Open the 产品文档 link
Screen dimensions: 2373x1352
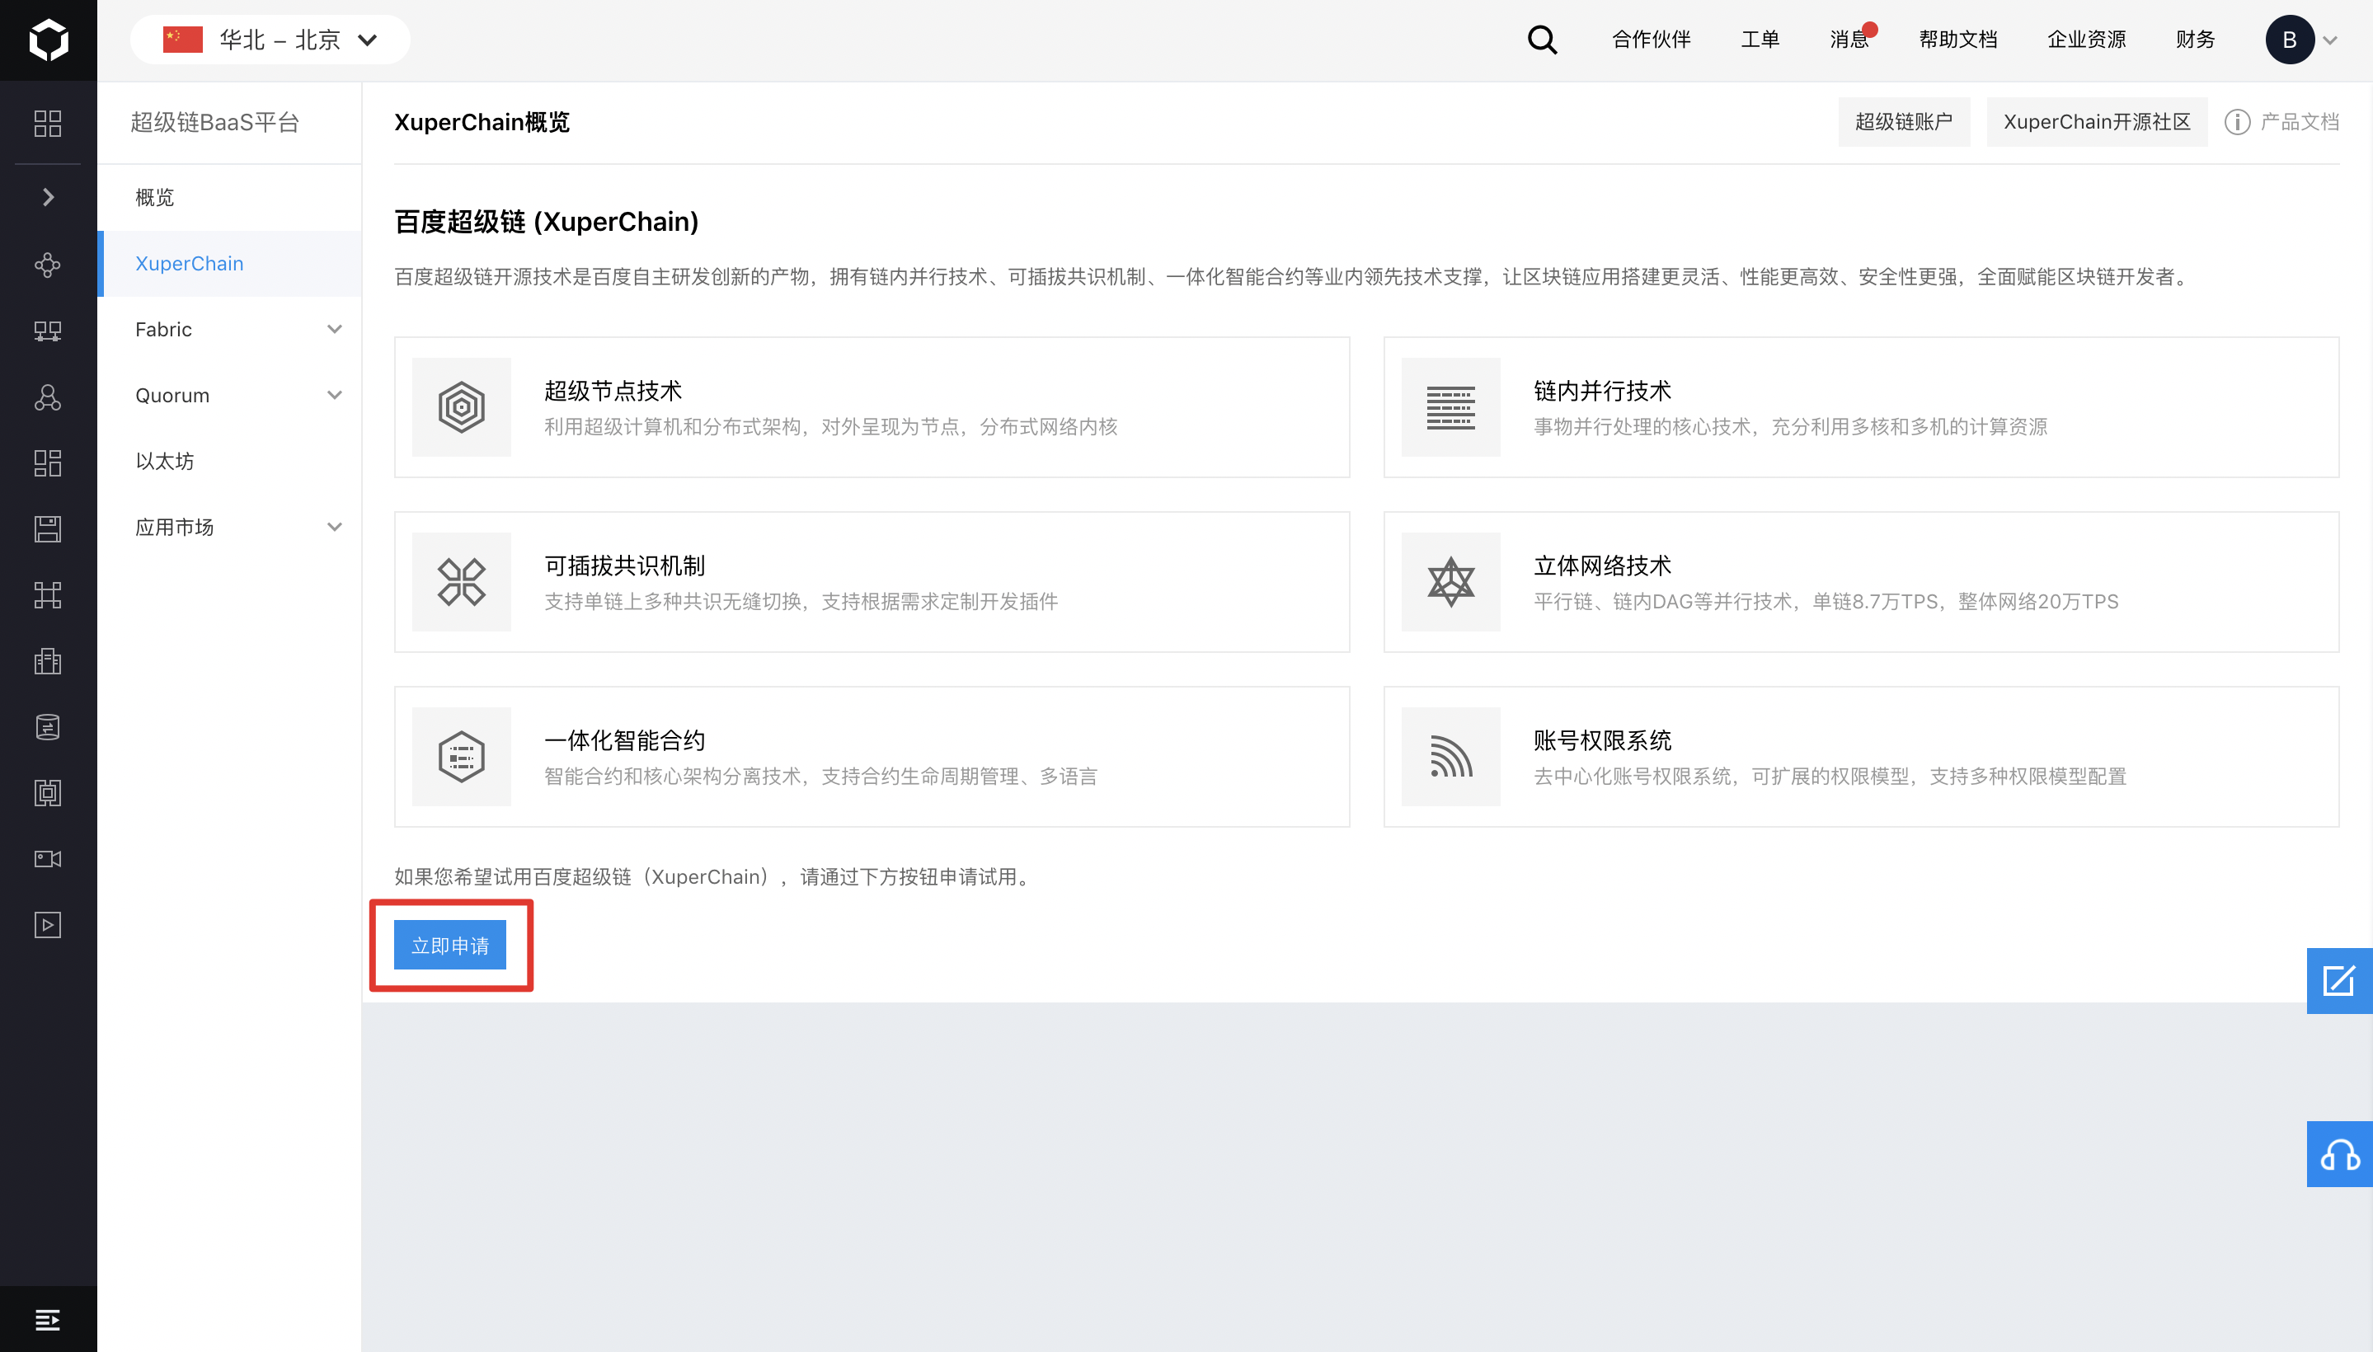pos(2299,122)
